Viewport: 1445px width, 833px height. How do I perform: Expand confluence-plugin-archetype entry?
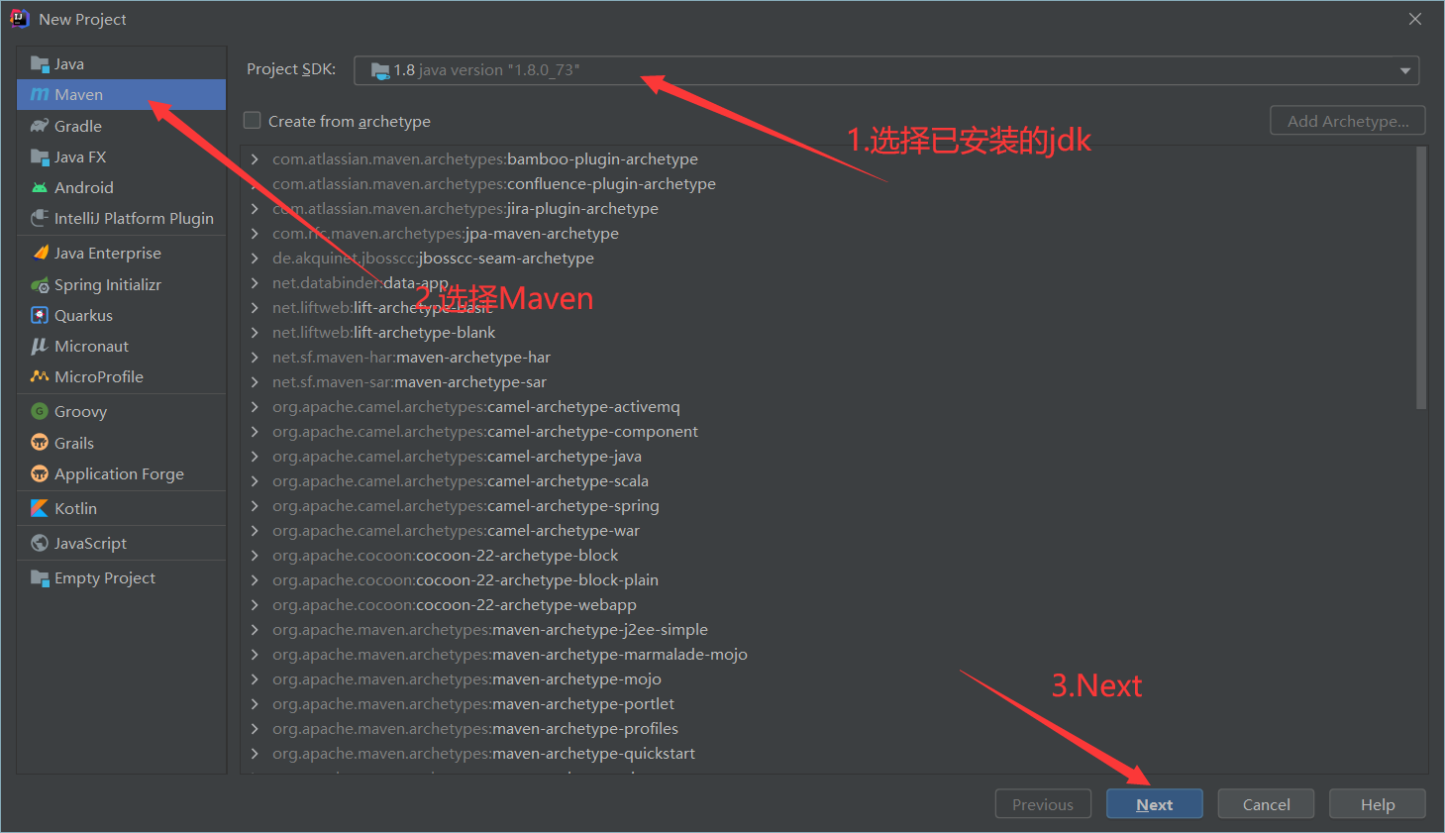pyautogui.click(x=255, y=184)
